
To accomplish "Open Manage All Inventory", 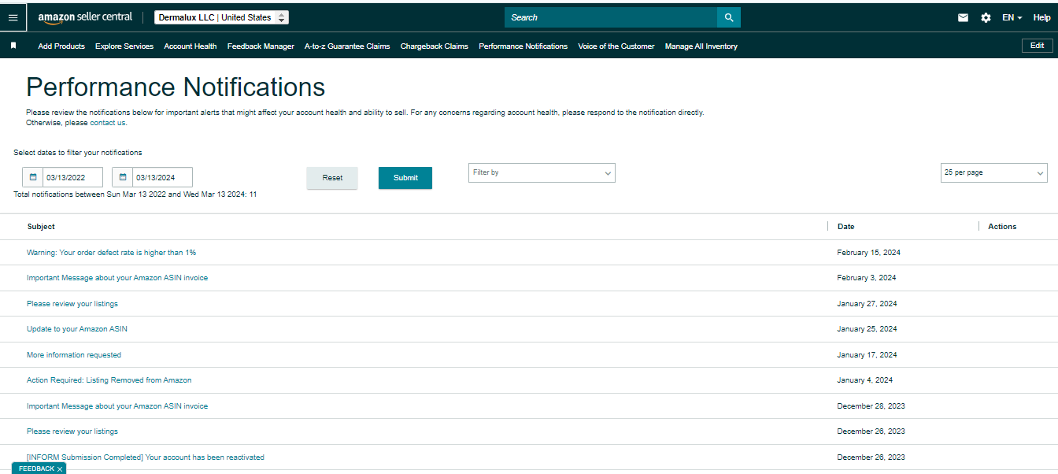I will [x=701, y=46].
